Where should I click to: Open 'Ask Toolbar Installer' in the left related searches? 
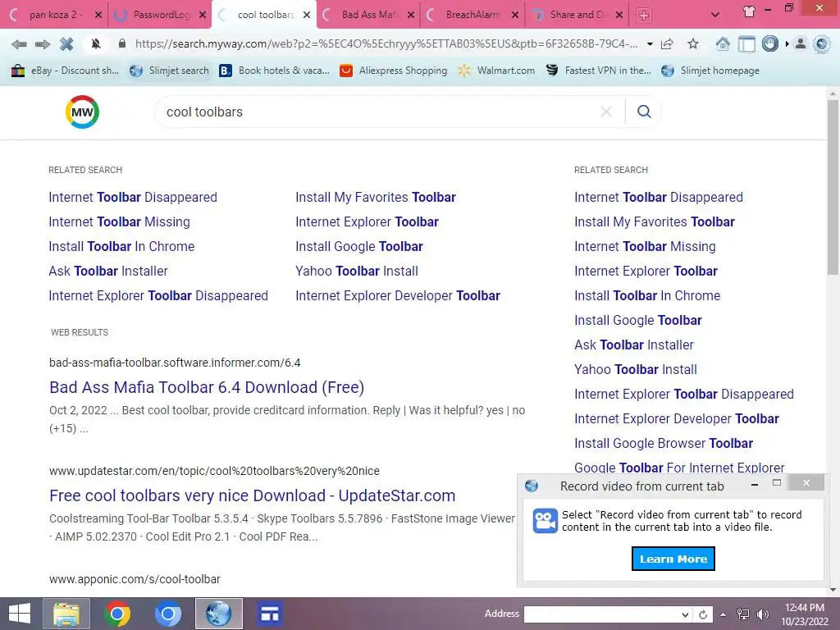108,271
